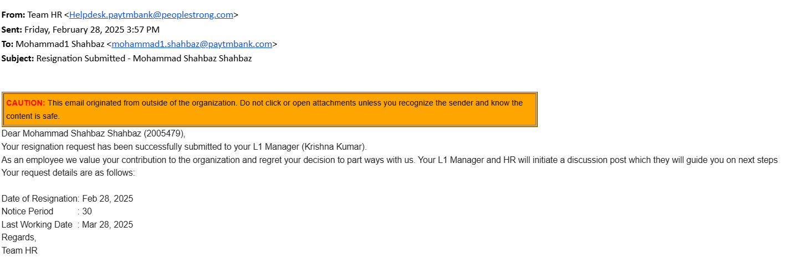Click the Last Working Date "Mar 28, 2025"

coord(108,224)
